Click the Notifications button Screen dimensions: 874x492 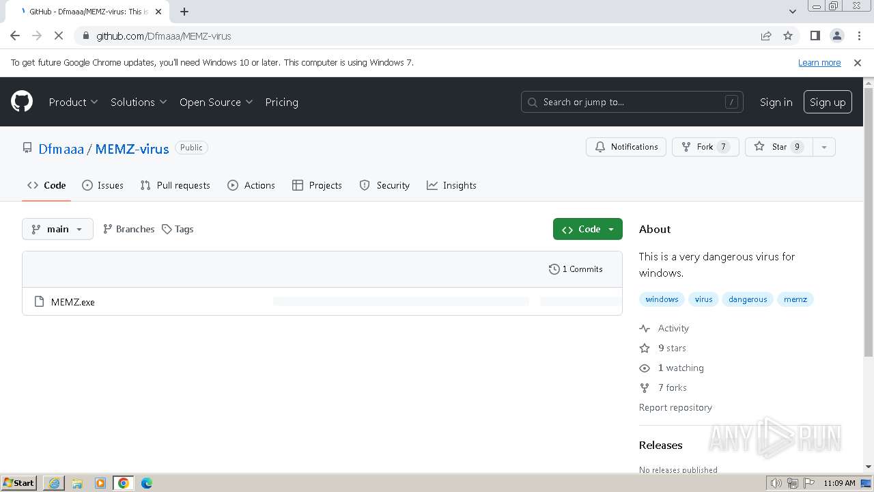point(626,147)
